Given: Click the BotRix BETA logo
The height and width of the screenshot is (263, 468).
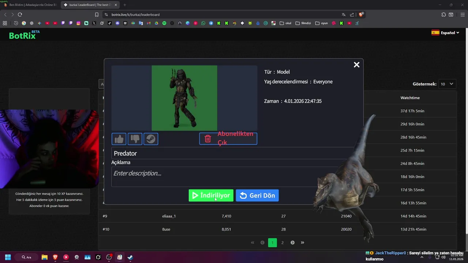Looking at the screenshot, I should [24, 35].
